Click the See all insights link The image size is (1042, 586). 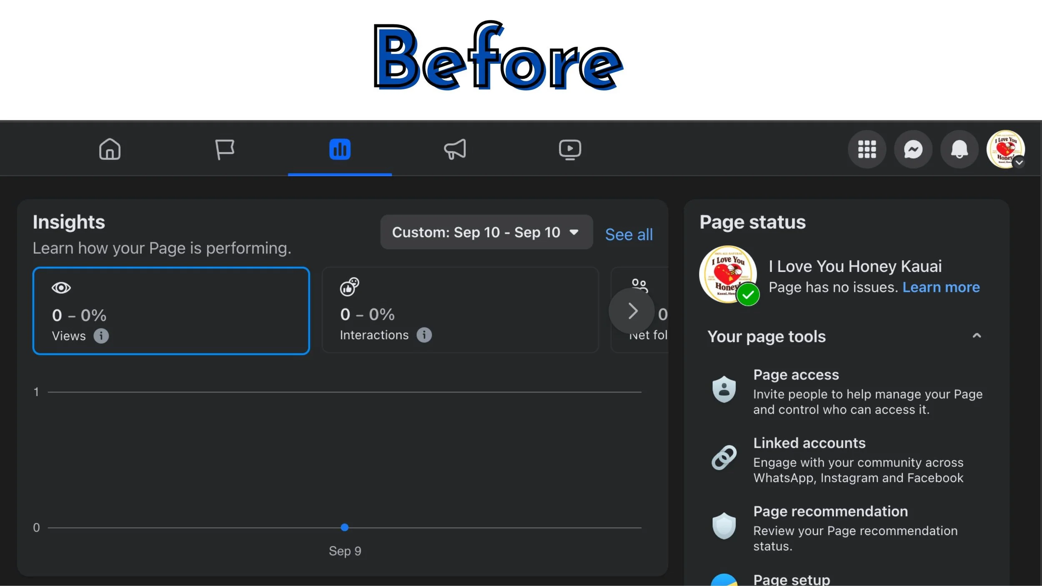click(629, 235)
